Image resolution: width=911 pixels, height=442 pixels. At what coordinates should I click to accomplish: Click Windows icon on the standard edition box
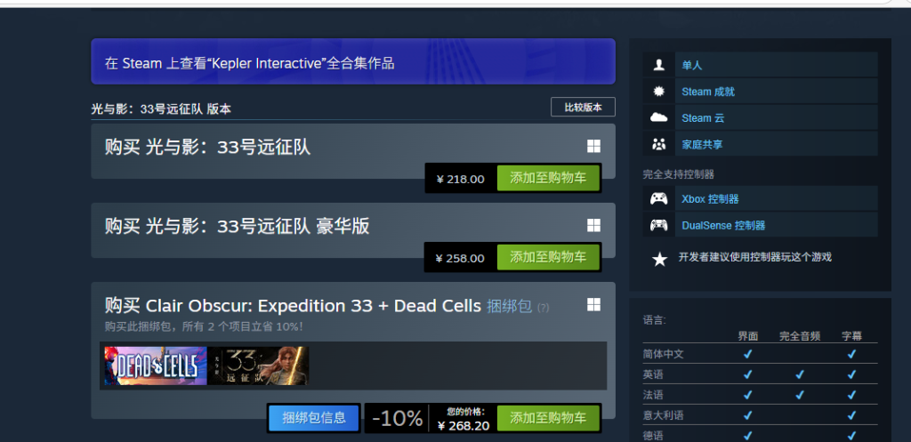click(593, 147)
